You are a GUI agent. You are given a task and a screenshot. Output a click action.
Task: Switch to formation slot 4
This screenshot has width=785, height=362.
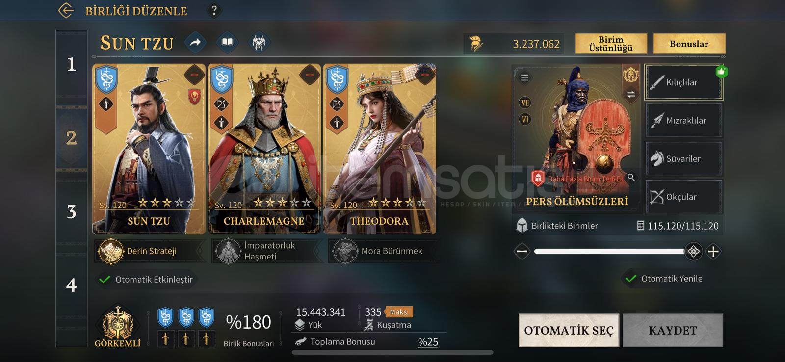click(72, 285)
